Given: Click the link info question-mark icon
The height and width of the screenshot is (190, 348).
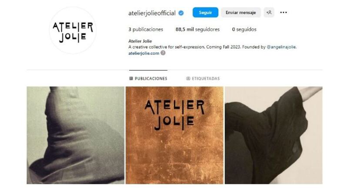Looking at the screenshot, I should 163,53.
